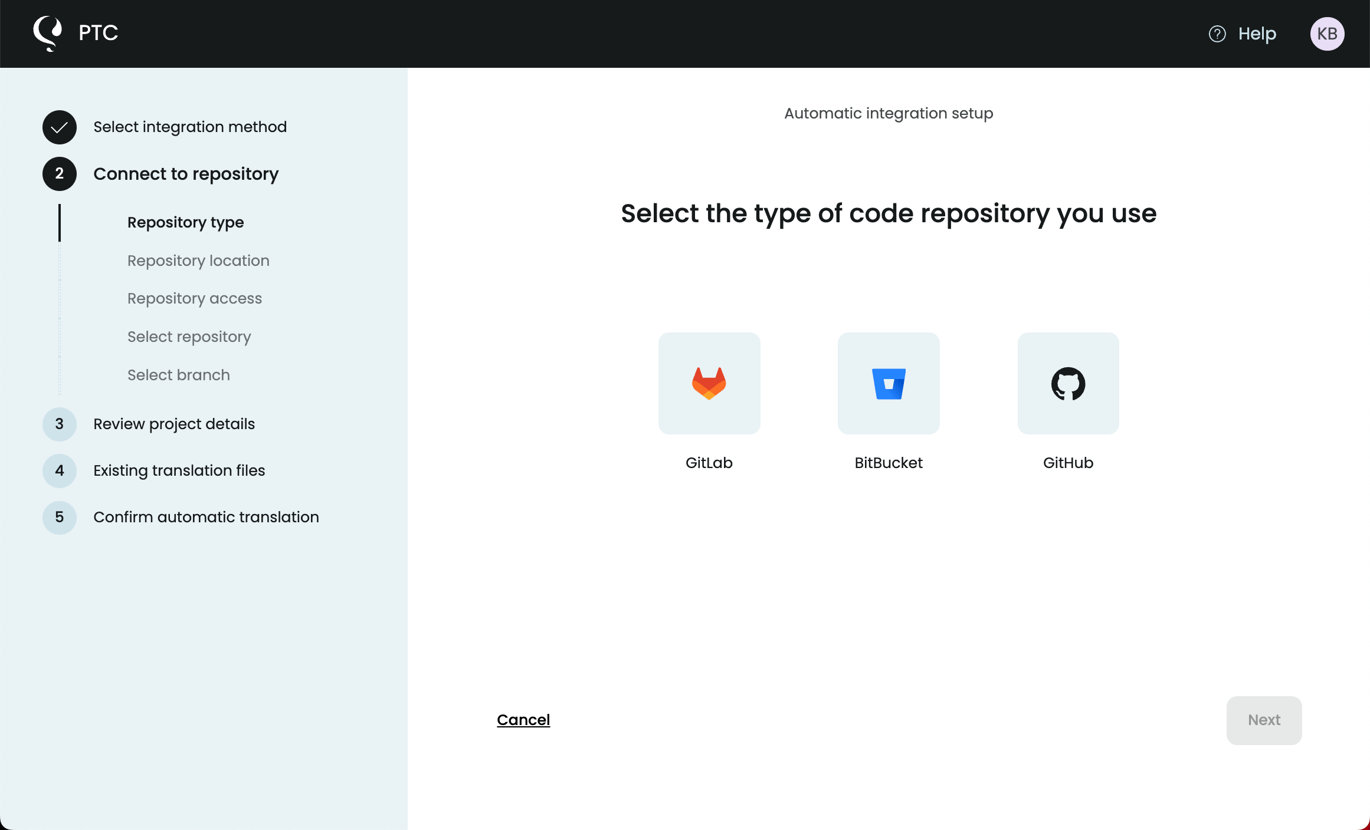Open Select integration method step
Screen dimensions: 1370x830
click(190, 127)
